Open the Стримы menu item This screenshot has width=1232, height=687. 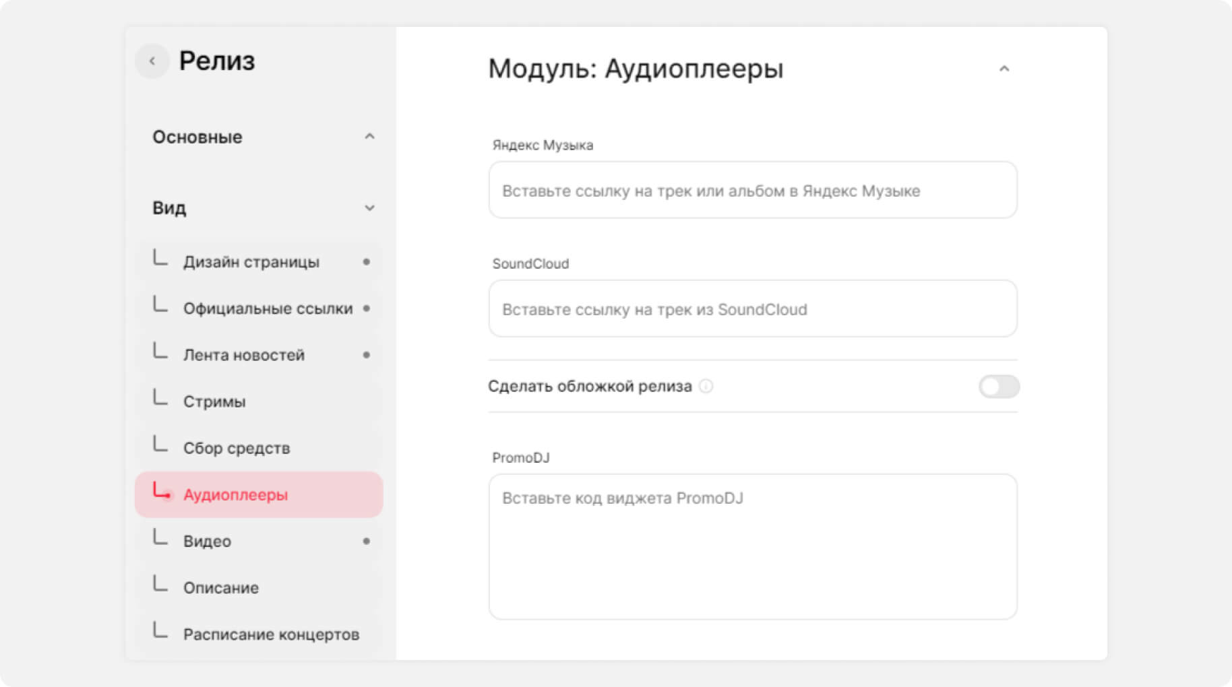point(214,401)
